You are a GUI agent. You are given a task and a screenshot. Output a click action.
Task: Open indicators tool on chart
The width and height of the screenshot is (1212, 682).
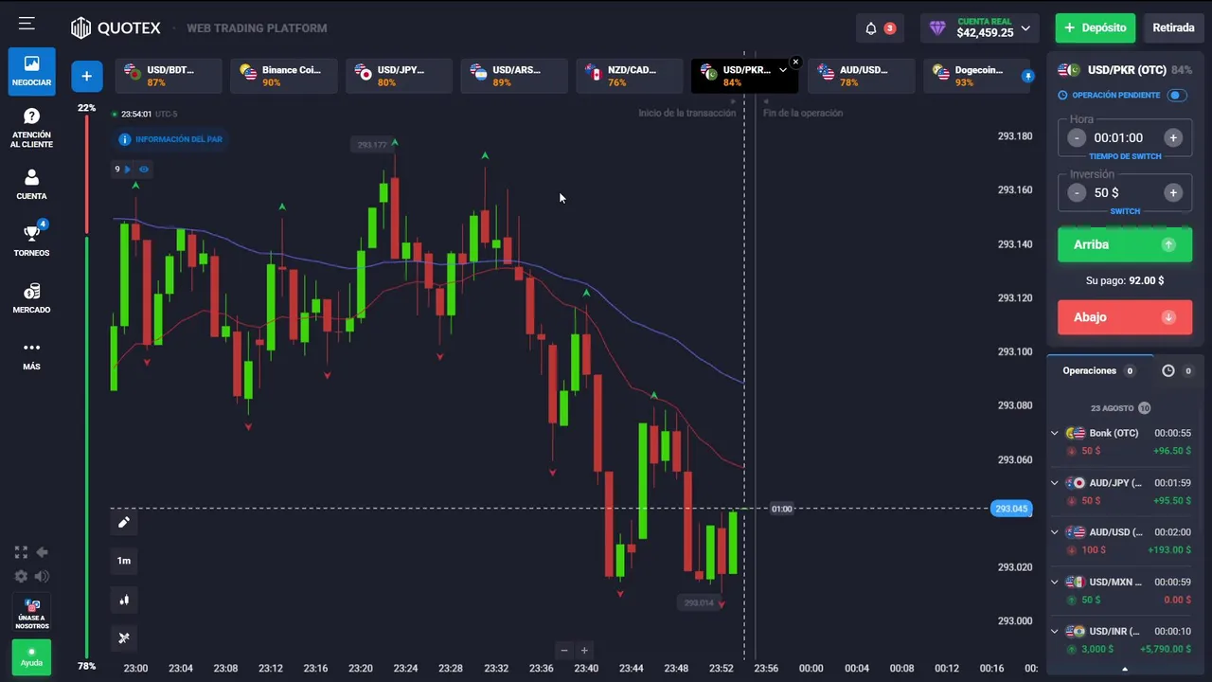[124, 637]
